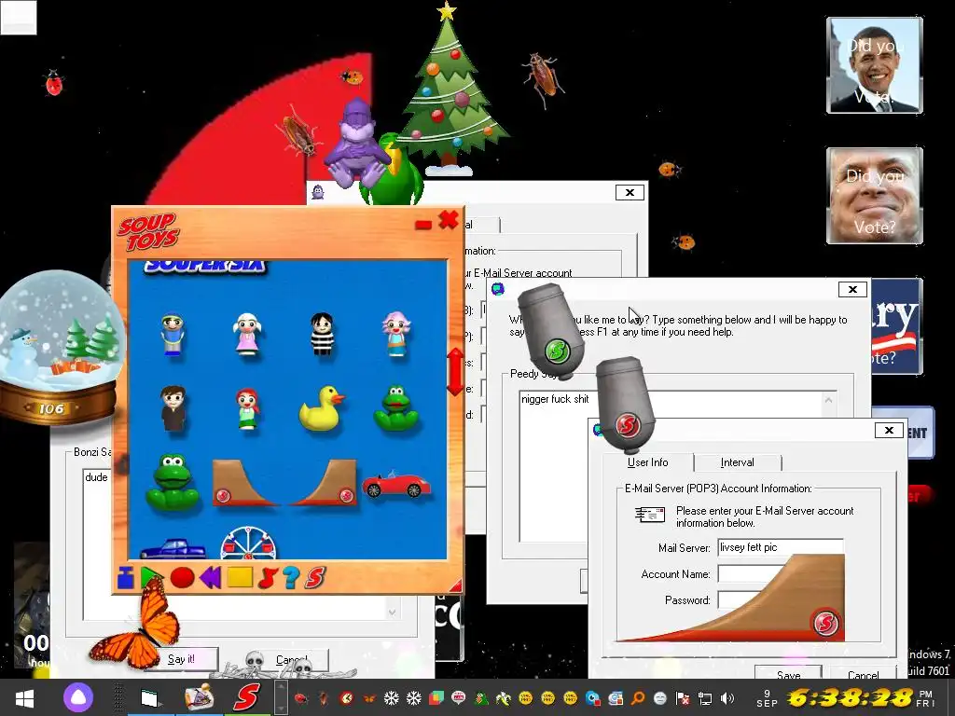The width and height of the screenshot is (955, 716).
Task: Switch to the User Info tab
Action: point(647,462)
